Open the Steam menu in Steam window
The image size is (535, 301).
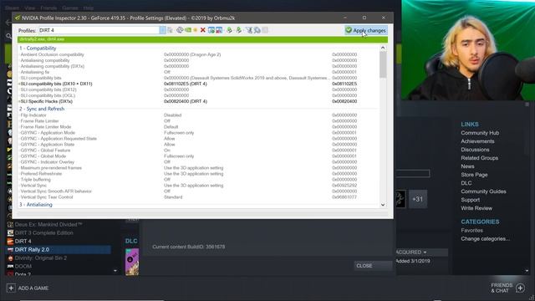click(x=12, y=8)
